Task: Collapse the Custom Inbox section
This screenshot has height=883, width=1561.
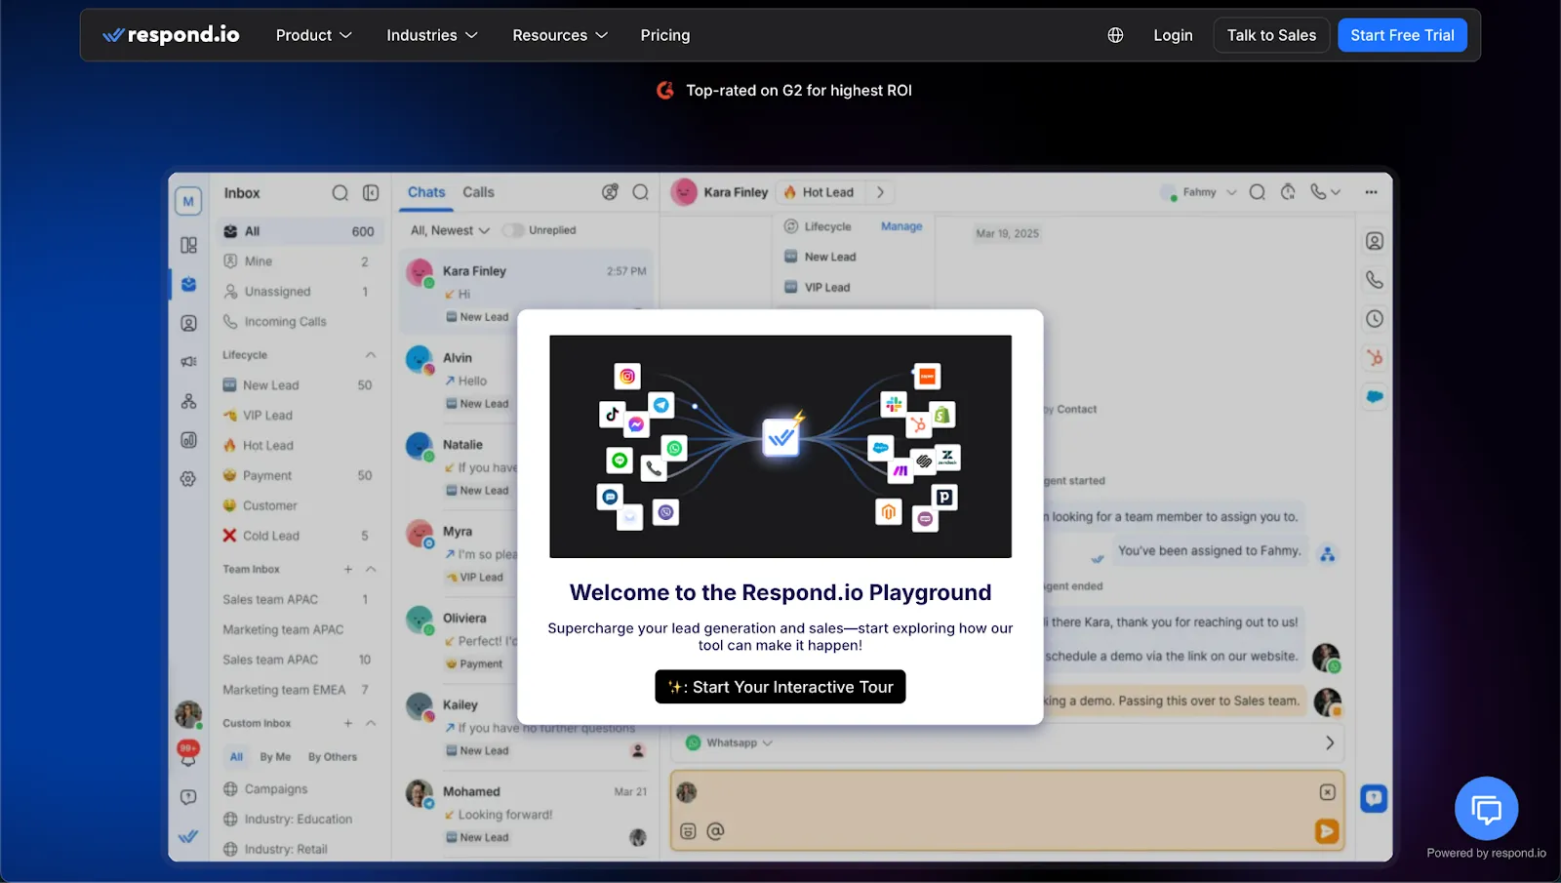Action: coord(371,723)
